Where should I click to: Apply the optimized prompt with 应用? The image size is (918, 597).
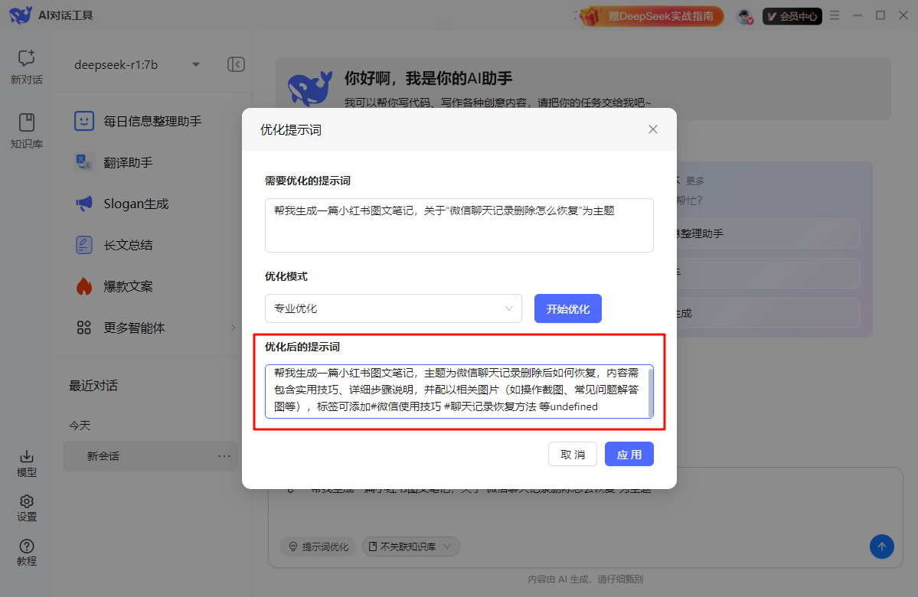point(629,453)
